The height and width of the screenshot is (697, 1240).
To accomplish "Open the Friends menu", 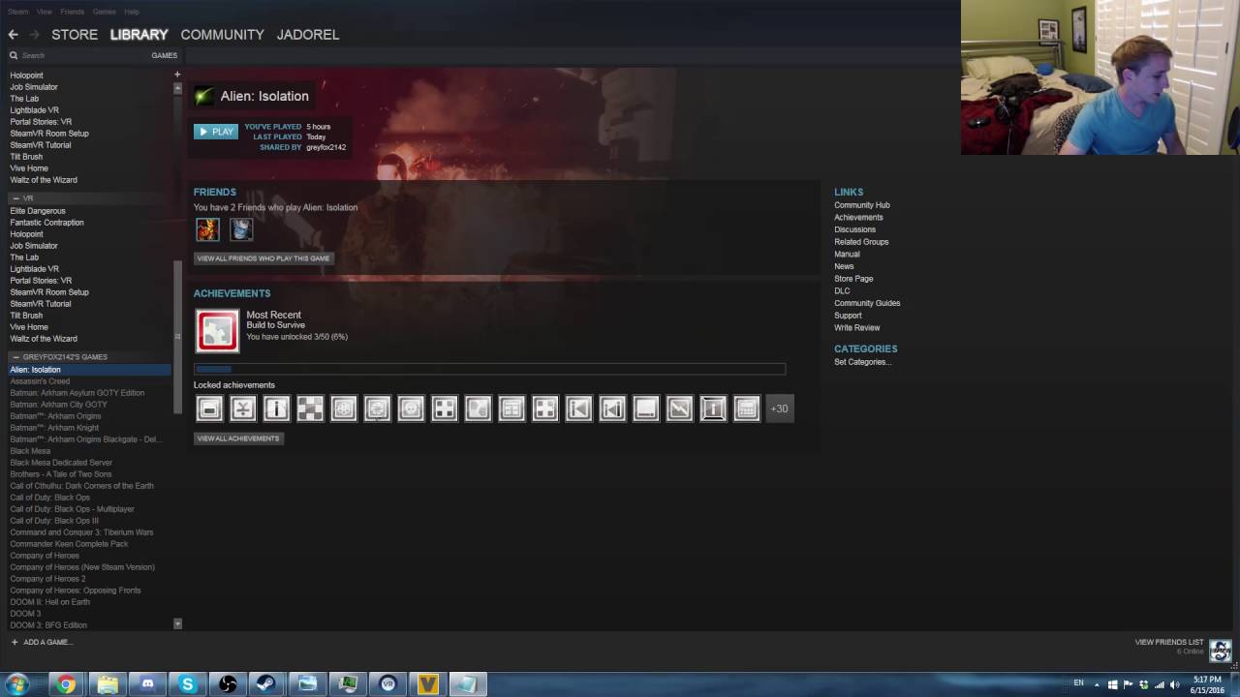I will coord(72,12).
